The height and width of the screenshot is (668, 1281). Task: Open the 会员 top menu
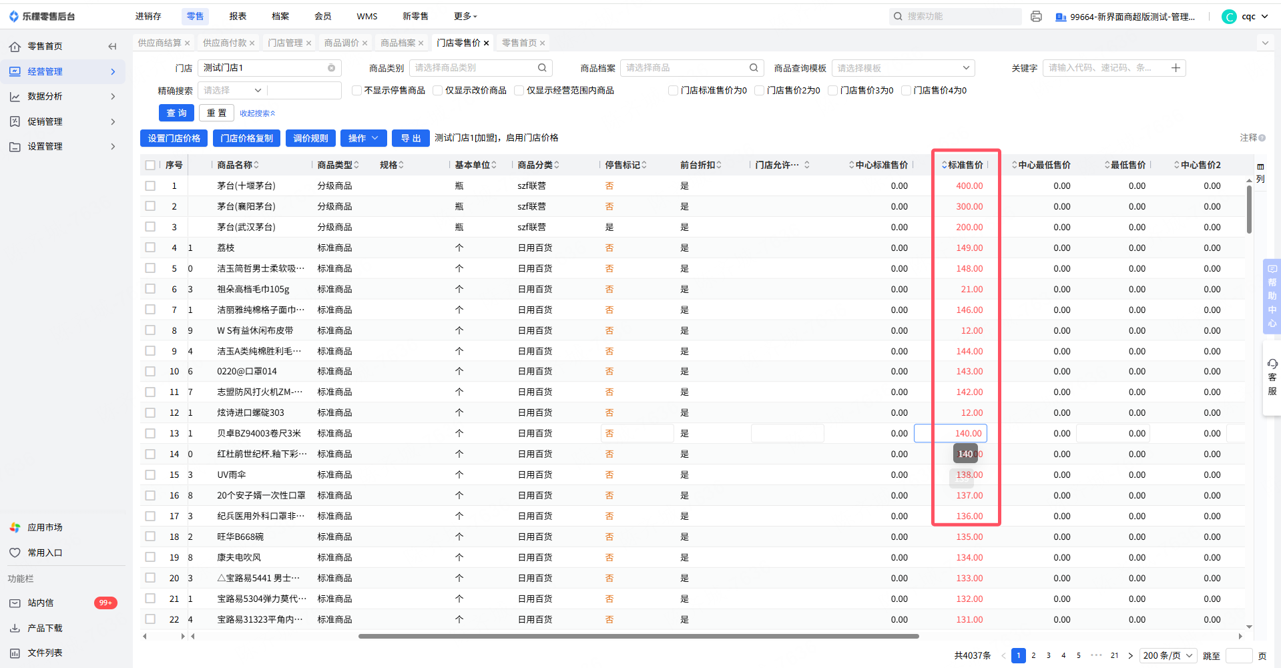pos(323,17)
